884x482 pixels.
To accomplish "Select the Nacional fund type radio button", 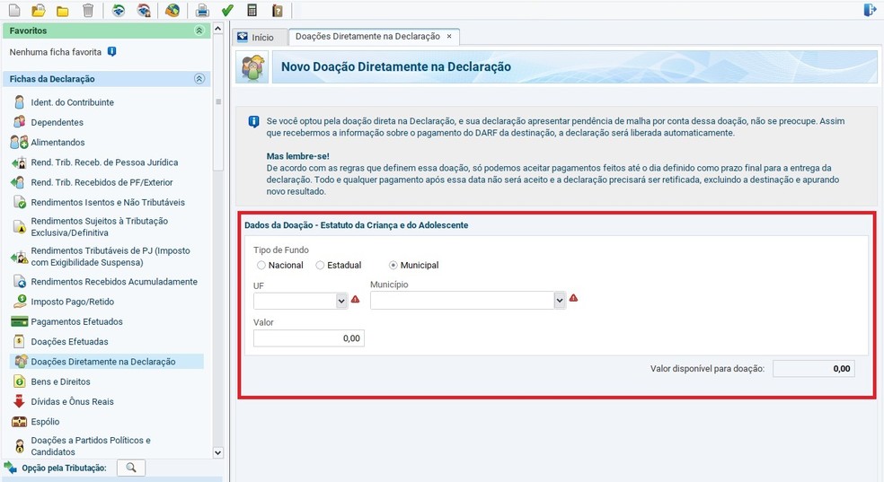I will click(x=261, y=265).
